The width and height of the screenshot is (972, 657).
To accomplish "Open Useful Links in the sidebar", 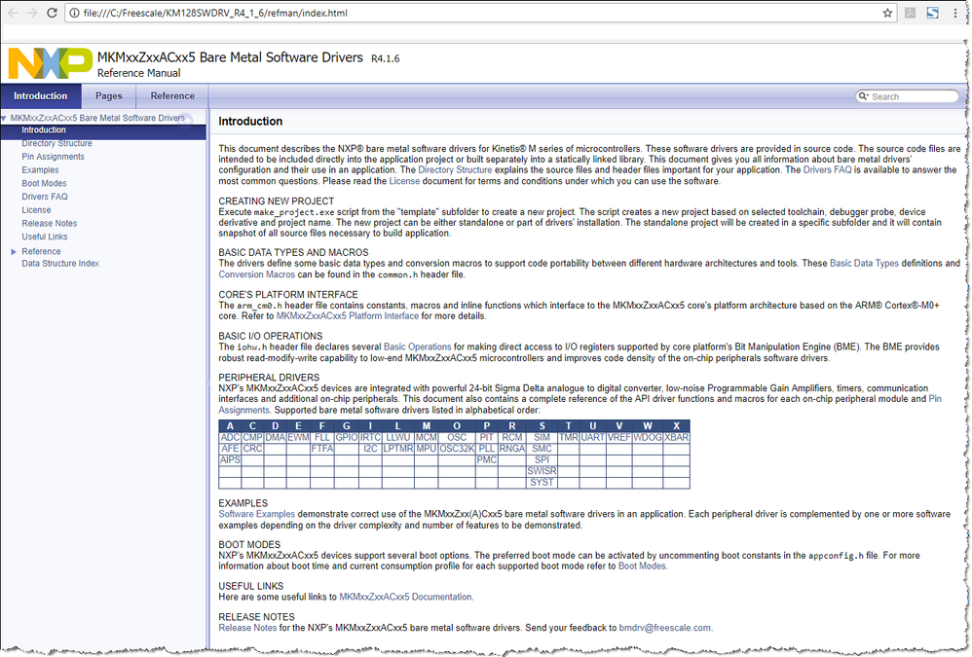I will 45,237.
